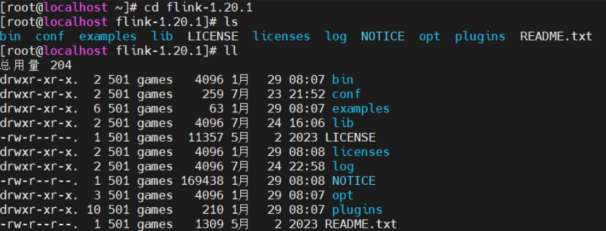Screen dimensions: 606x231
Task: Click 'conf' in the ls output row
Action: pyautogui.click(x=50, y=36)
